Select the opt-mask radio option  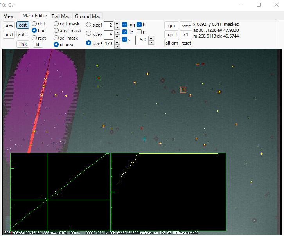pyautogui.click(x=56, y=24)
